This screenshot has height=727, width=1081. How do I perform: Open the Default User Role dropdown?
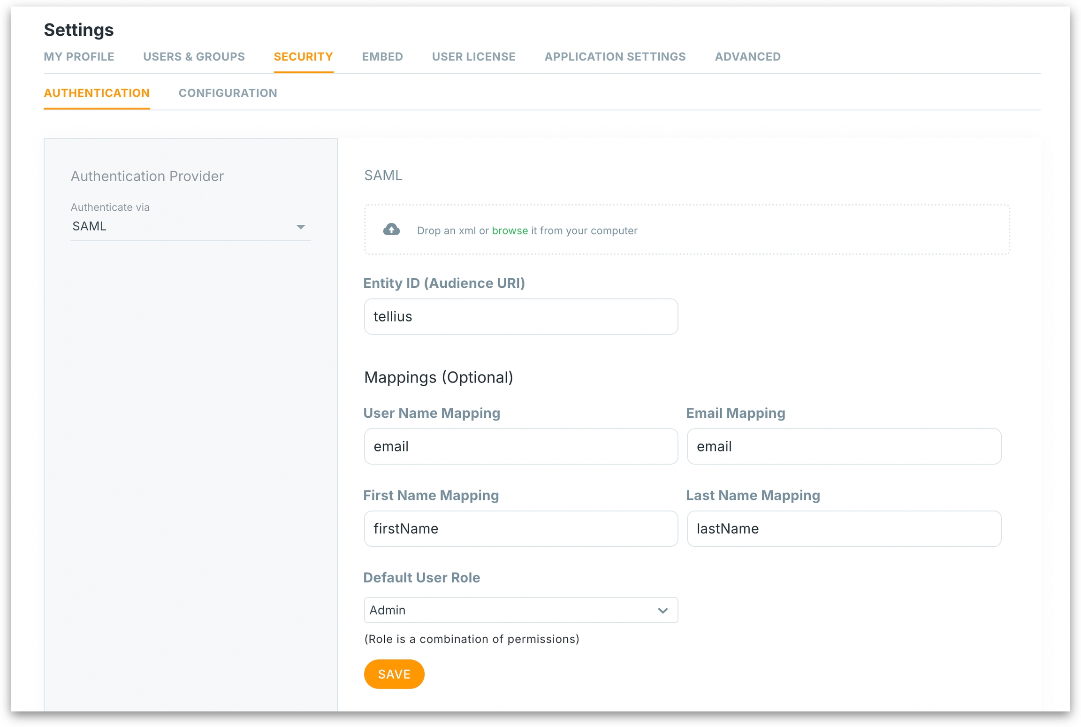tap(520, 610)
